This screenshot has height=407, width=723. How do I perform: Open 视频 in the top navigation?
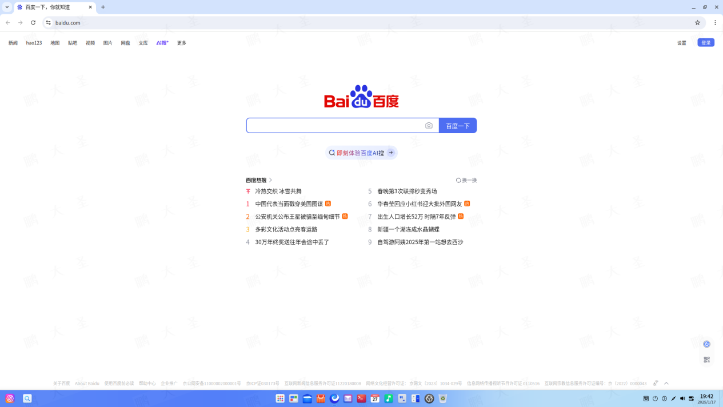pos(90,43)
